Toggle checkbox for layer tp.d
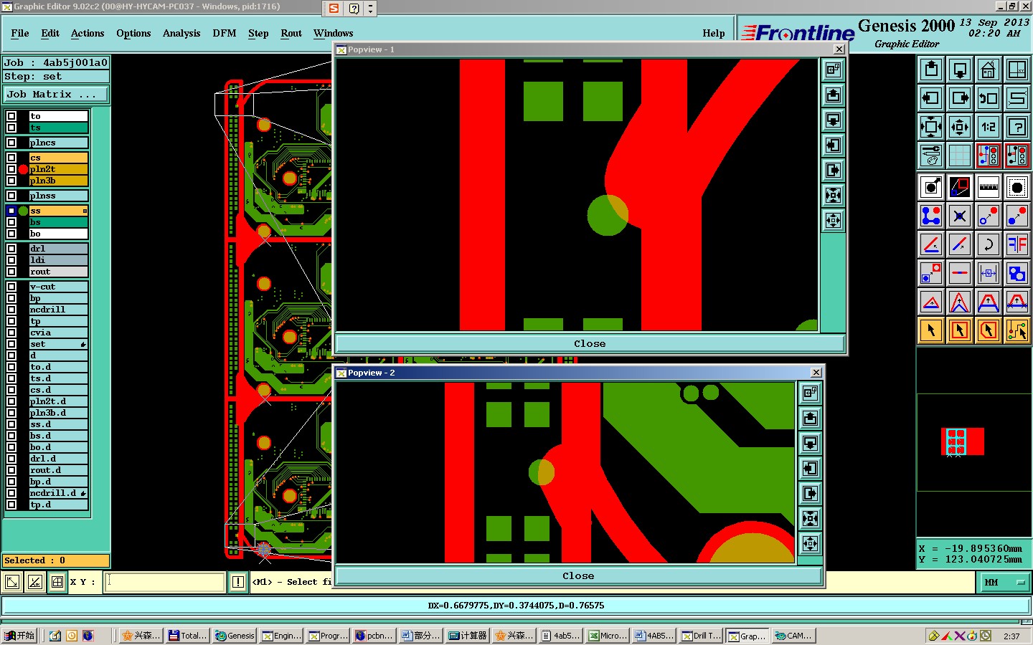This screenshot has width=1033, height=645. 11,505
